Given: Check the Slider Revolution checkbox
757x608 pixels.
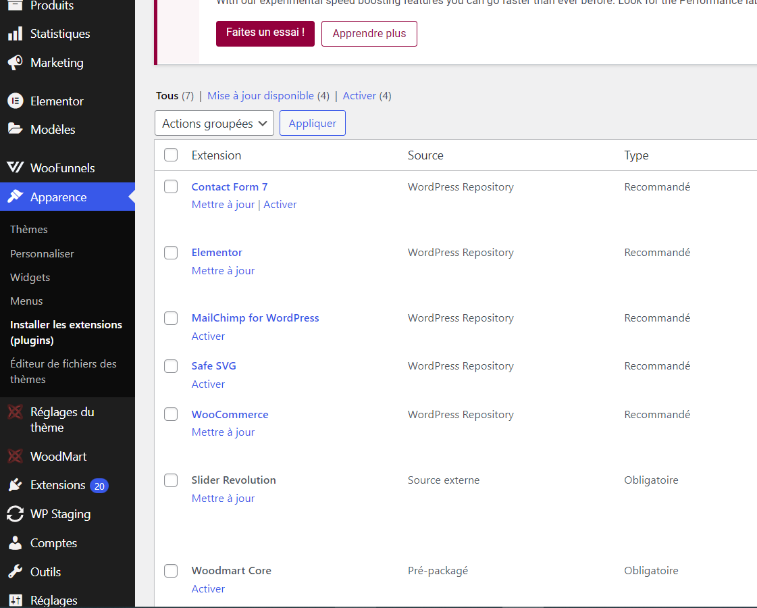Looking at the screenshot, I should [x=171, y=480].
